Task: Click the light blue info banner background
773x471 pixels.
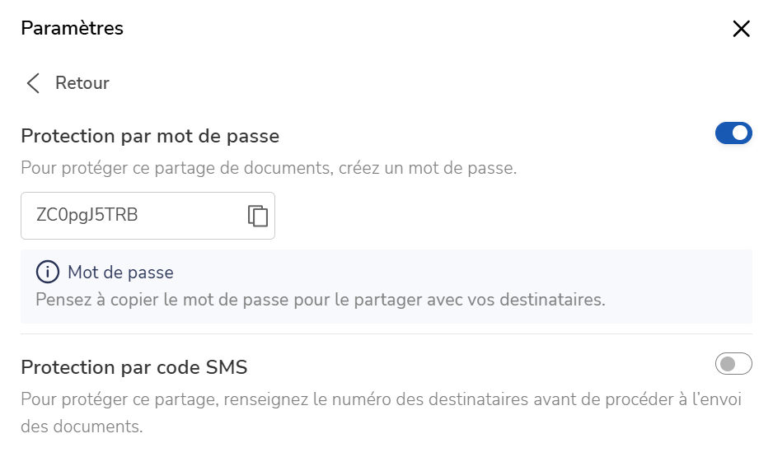Action: pos(386,287)
